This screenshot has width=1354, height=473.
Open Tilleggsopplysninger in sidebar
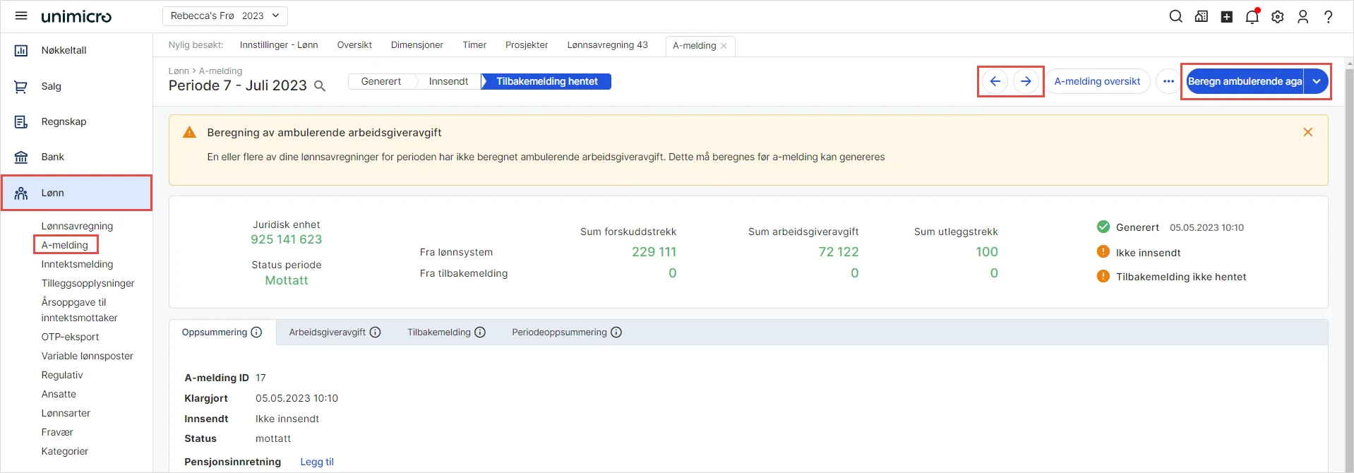[88, 283]
